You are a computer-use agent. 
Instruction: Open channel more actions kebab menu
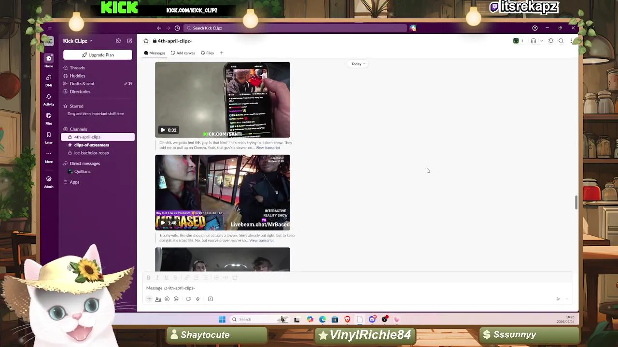tap(571, 41)
